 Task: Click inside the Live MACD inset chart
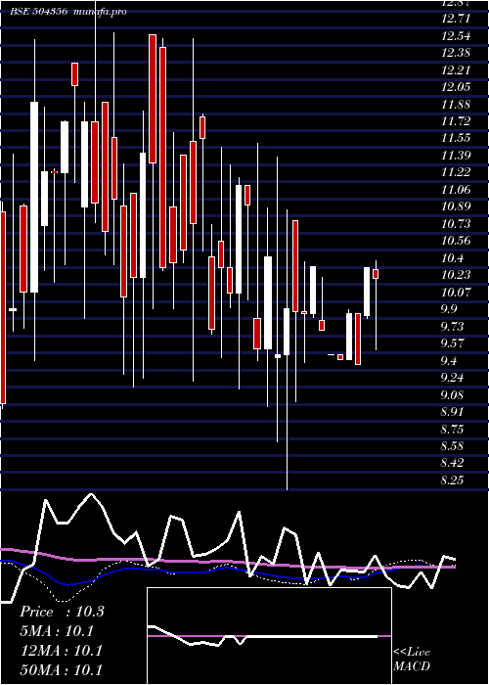tap(269, 636)
